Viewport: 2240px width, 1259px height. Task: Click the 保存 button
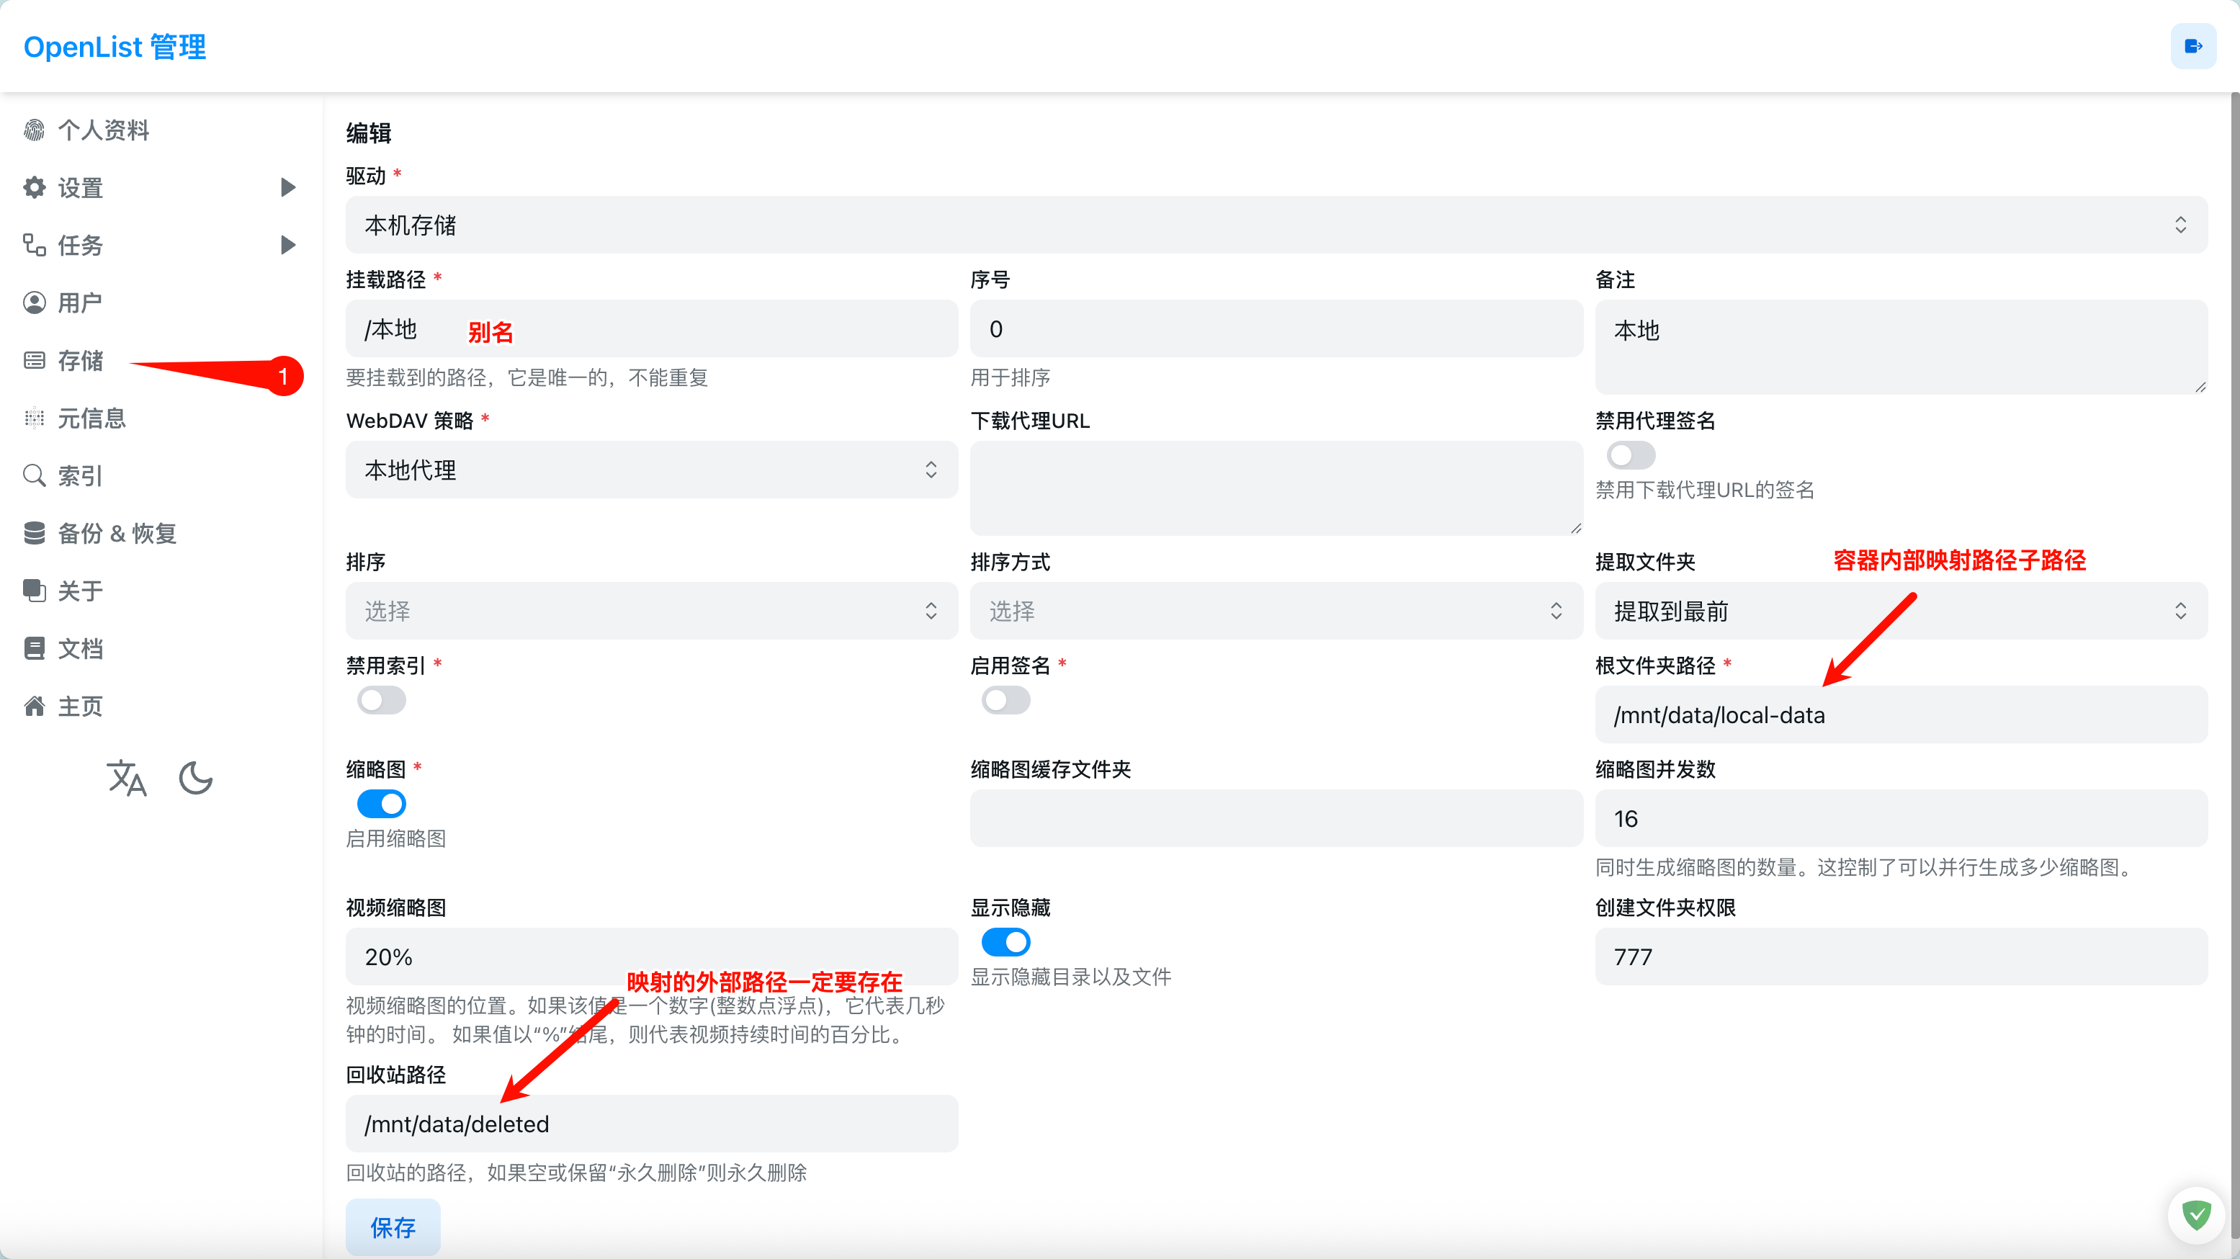pyautogui.click(x=393, y=1227)
